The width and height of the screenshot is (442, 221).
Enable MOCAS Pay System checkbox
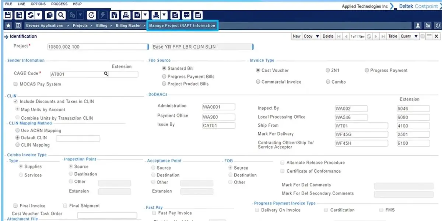click(x=16, y=84)
